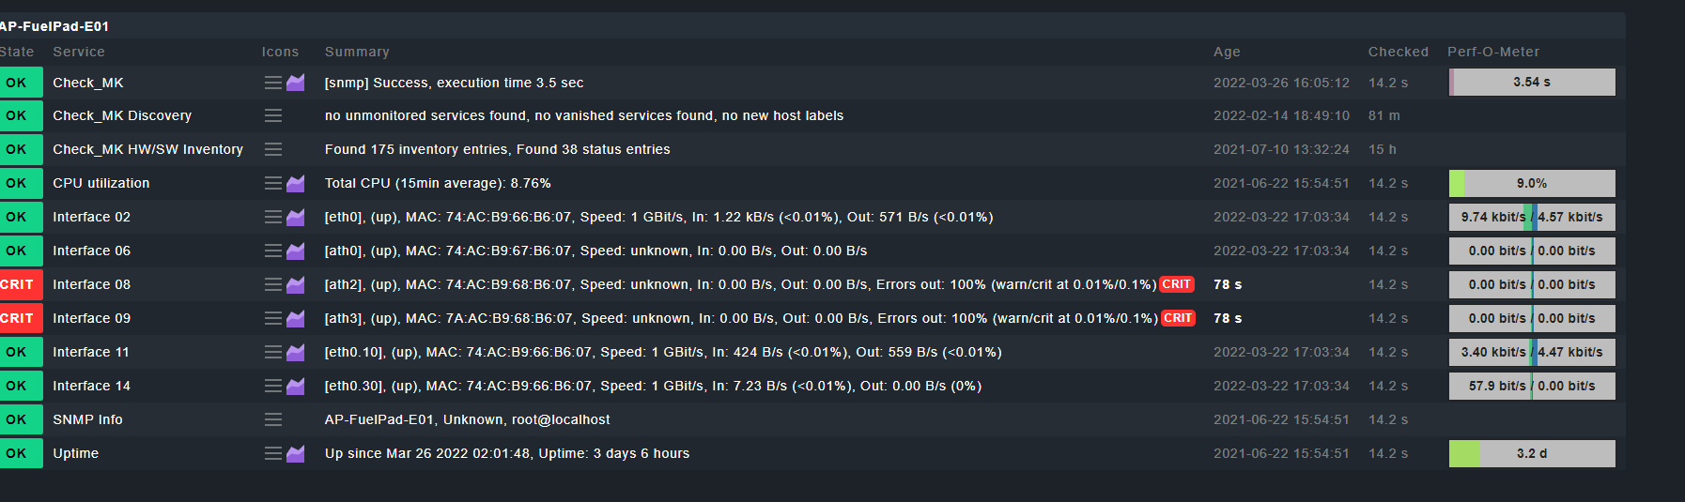
Task: Open graph icon for CPU utilization
Action: point(296,183)
